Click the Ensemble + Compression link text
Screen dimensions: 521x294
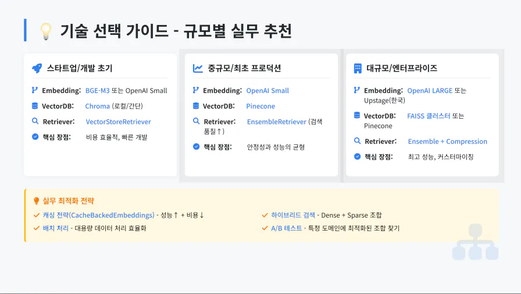[x=448, y=141]
